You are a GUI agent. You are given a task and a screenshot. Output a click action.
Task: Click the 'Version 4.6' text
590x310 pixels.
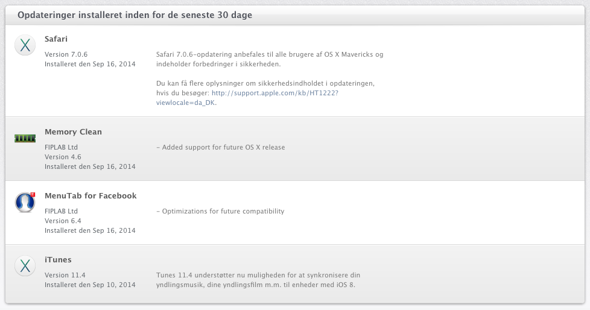click(63, 157)
